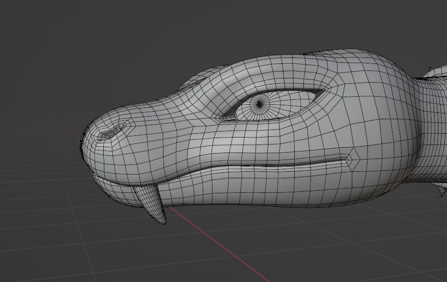Screen dimensions: 447x282
Task: Click the center pole of the eye
Action: click(x=259, y=104)
